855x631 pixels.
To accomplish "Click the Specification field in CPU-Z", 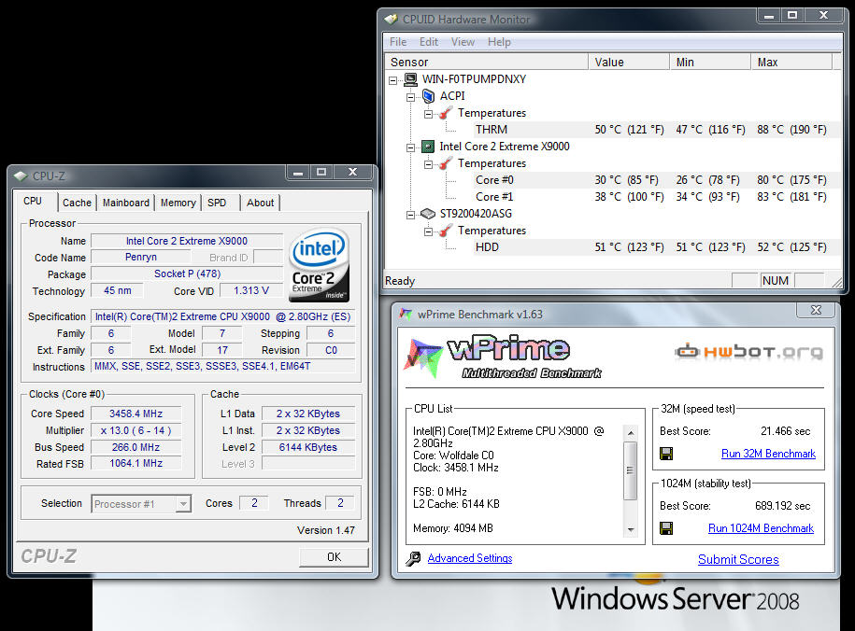I will [x=223, y=316].
